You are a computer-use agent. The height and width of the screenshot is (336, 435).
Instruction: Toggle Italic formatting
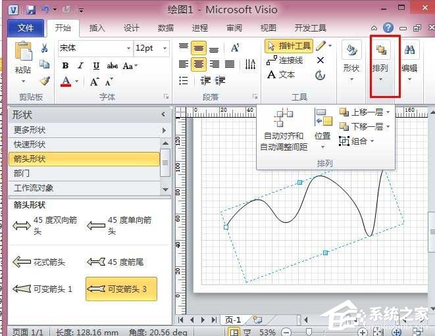click(x=81, y=66)
